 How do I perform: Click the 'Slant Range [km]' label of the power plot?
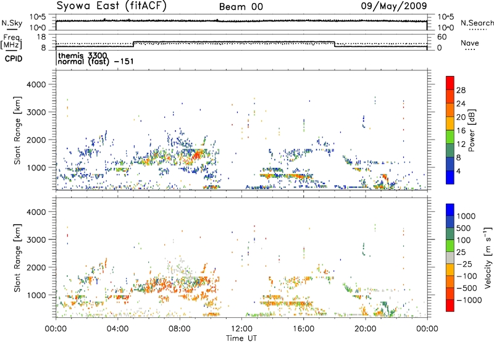tap(17, 130)
